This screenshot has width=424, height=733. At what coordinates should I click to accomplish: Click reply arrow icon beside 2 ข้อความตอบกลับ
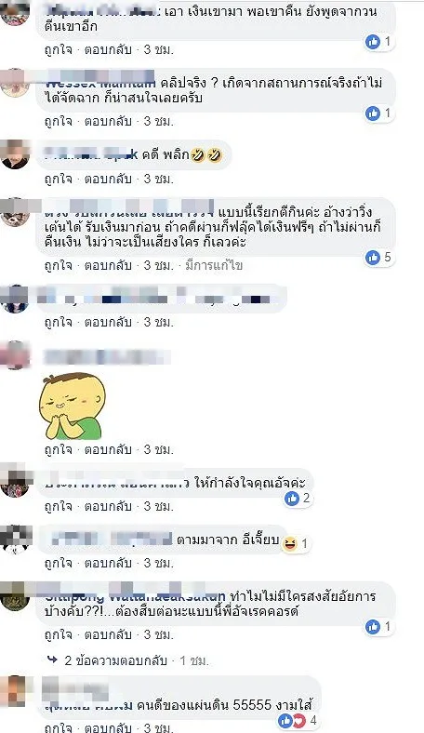point(52,660)
